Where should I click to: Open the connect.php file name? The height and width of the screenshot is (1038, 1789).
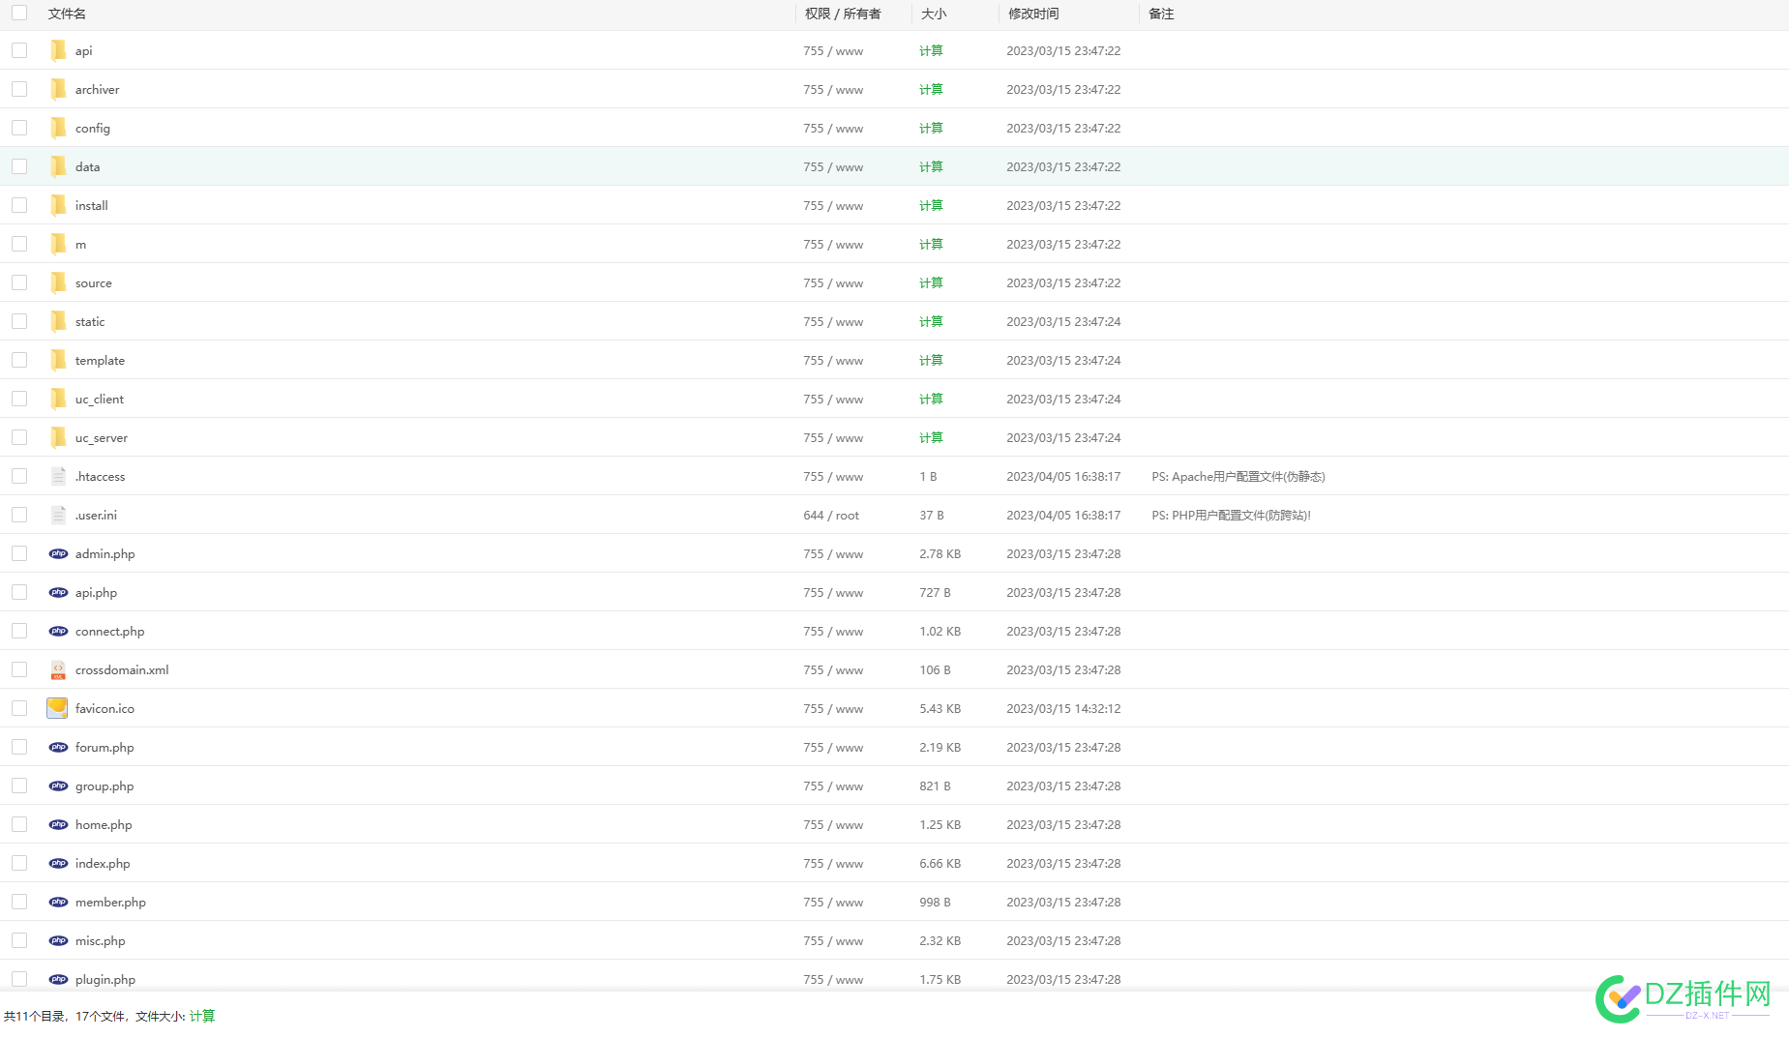tap(110, 632)
